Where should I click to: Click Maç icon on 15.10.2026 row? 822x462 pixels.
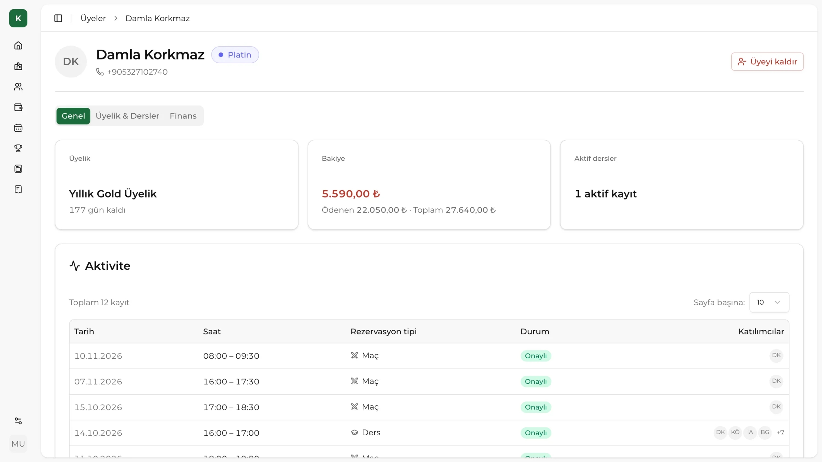coord(354,407)
